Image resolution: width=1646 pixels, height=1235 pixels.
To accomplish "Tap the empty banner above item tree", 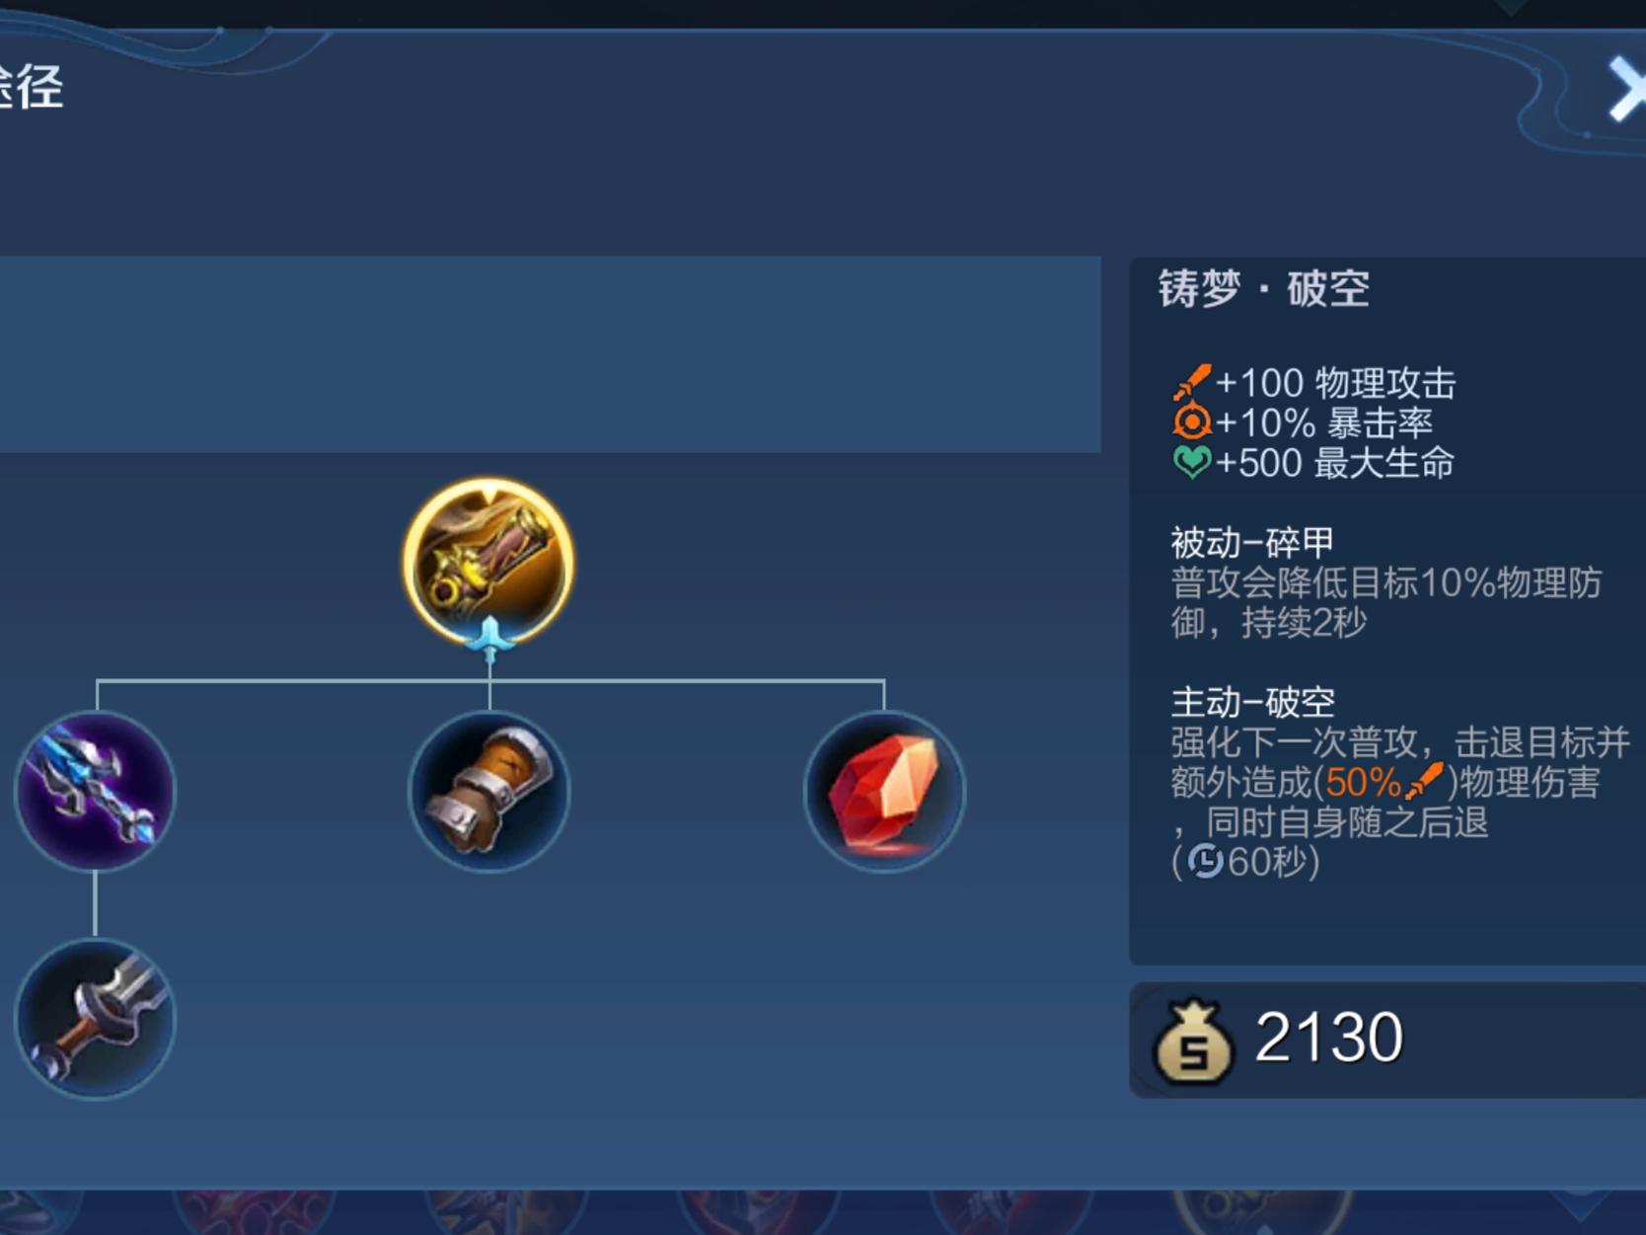I will point(550,354).
